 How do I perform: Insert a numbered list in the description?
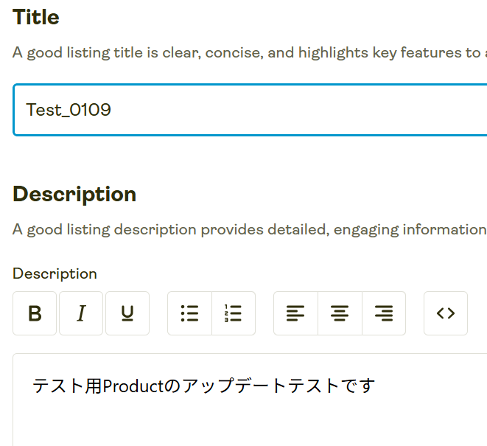coord(234,313)
